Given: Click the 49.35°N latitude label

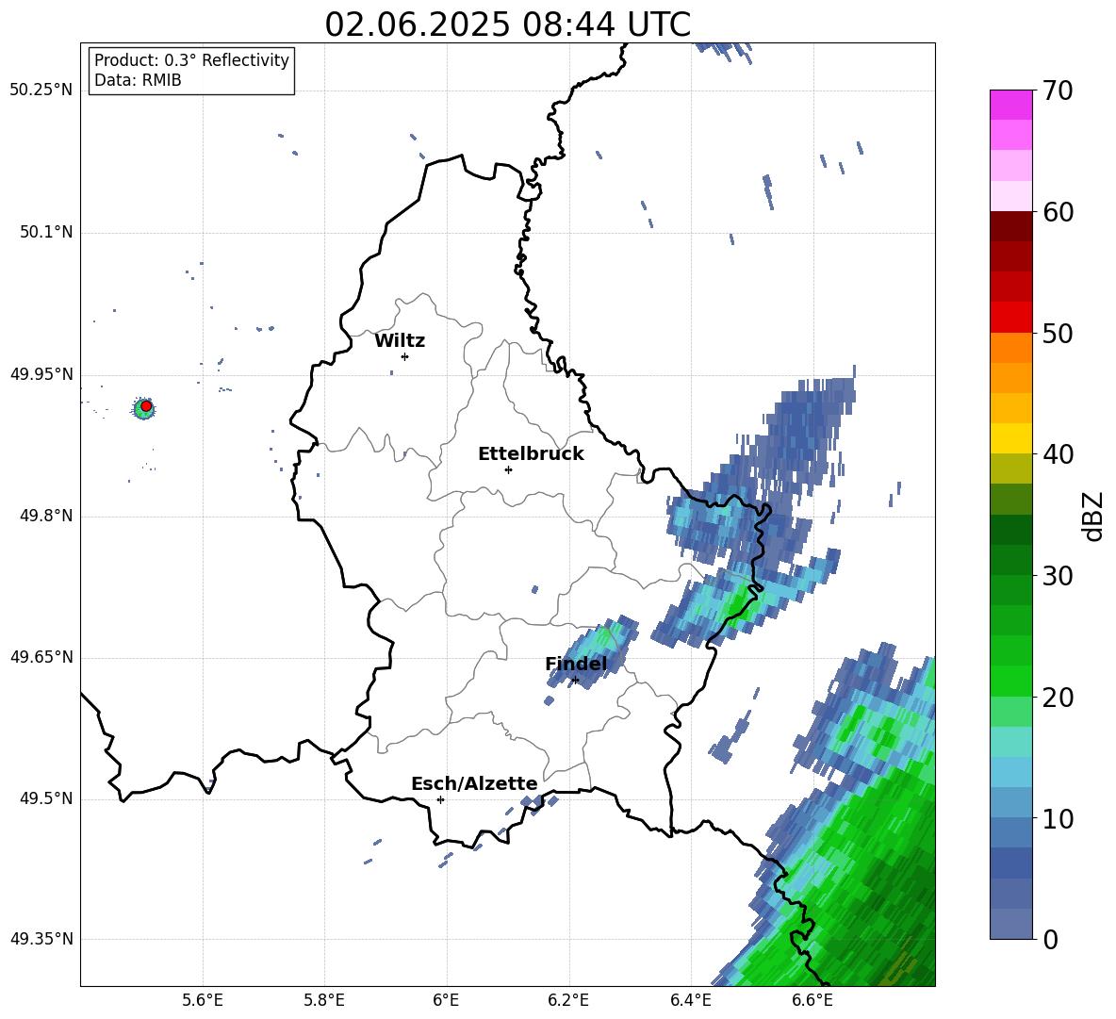Looking at the screenshot, I should [x=41, y=939].
